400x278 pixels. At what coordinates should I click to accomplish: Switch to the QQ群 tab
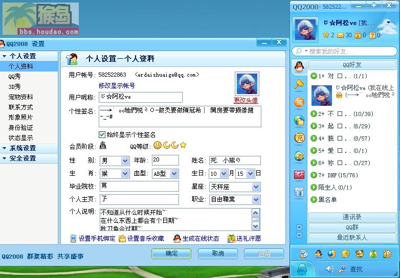coord(352,227)
